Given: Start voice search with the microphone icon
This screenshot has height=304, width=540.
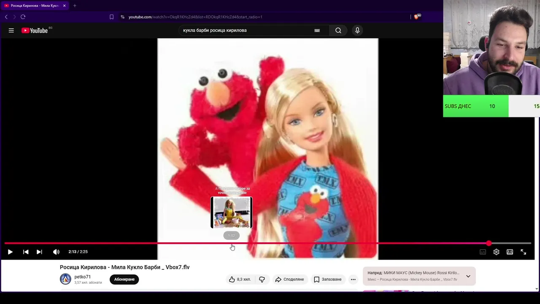Looking at the screenshot, I should click(x=357, y=30).
